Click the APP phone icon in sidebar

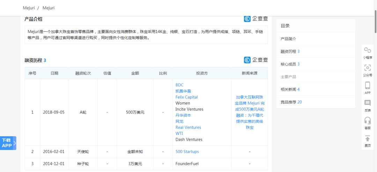point(367,85)
